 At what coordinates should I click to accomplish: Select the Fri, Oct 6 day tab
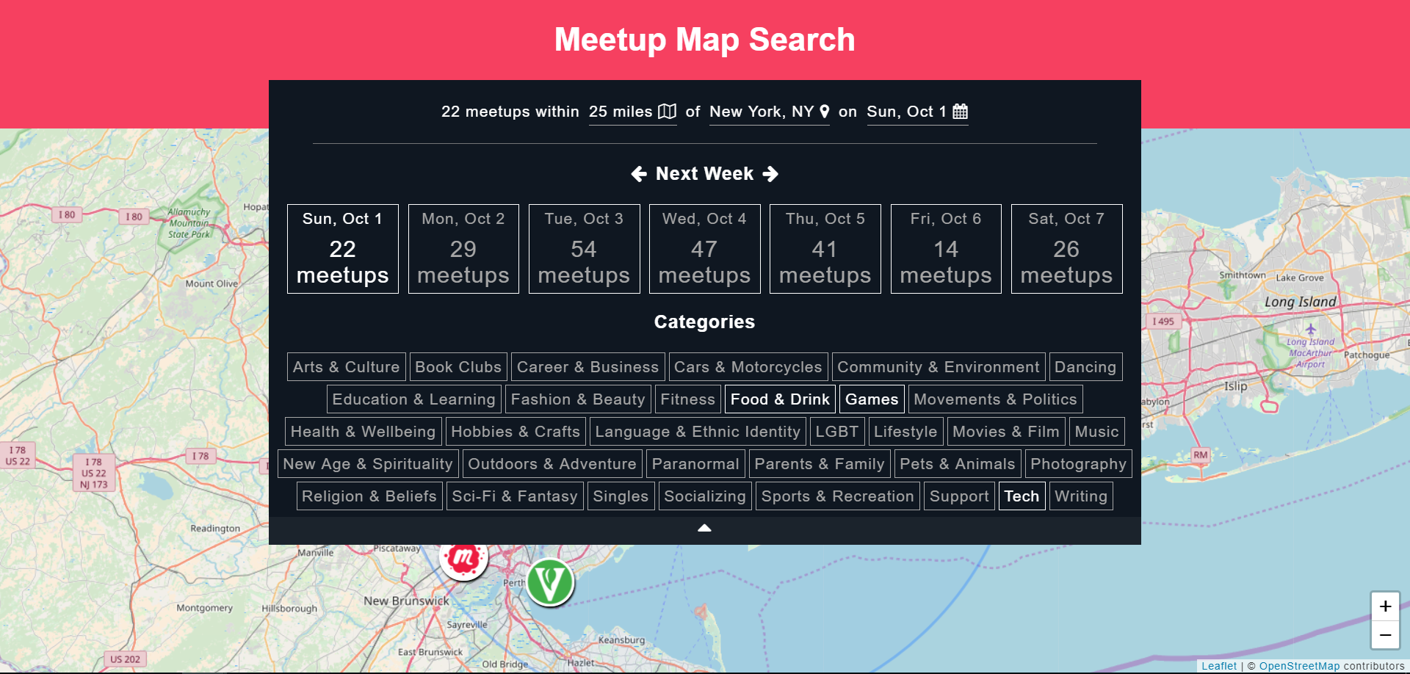pos(946,249)
